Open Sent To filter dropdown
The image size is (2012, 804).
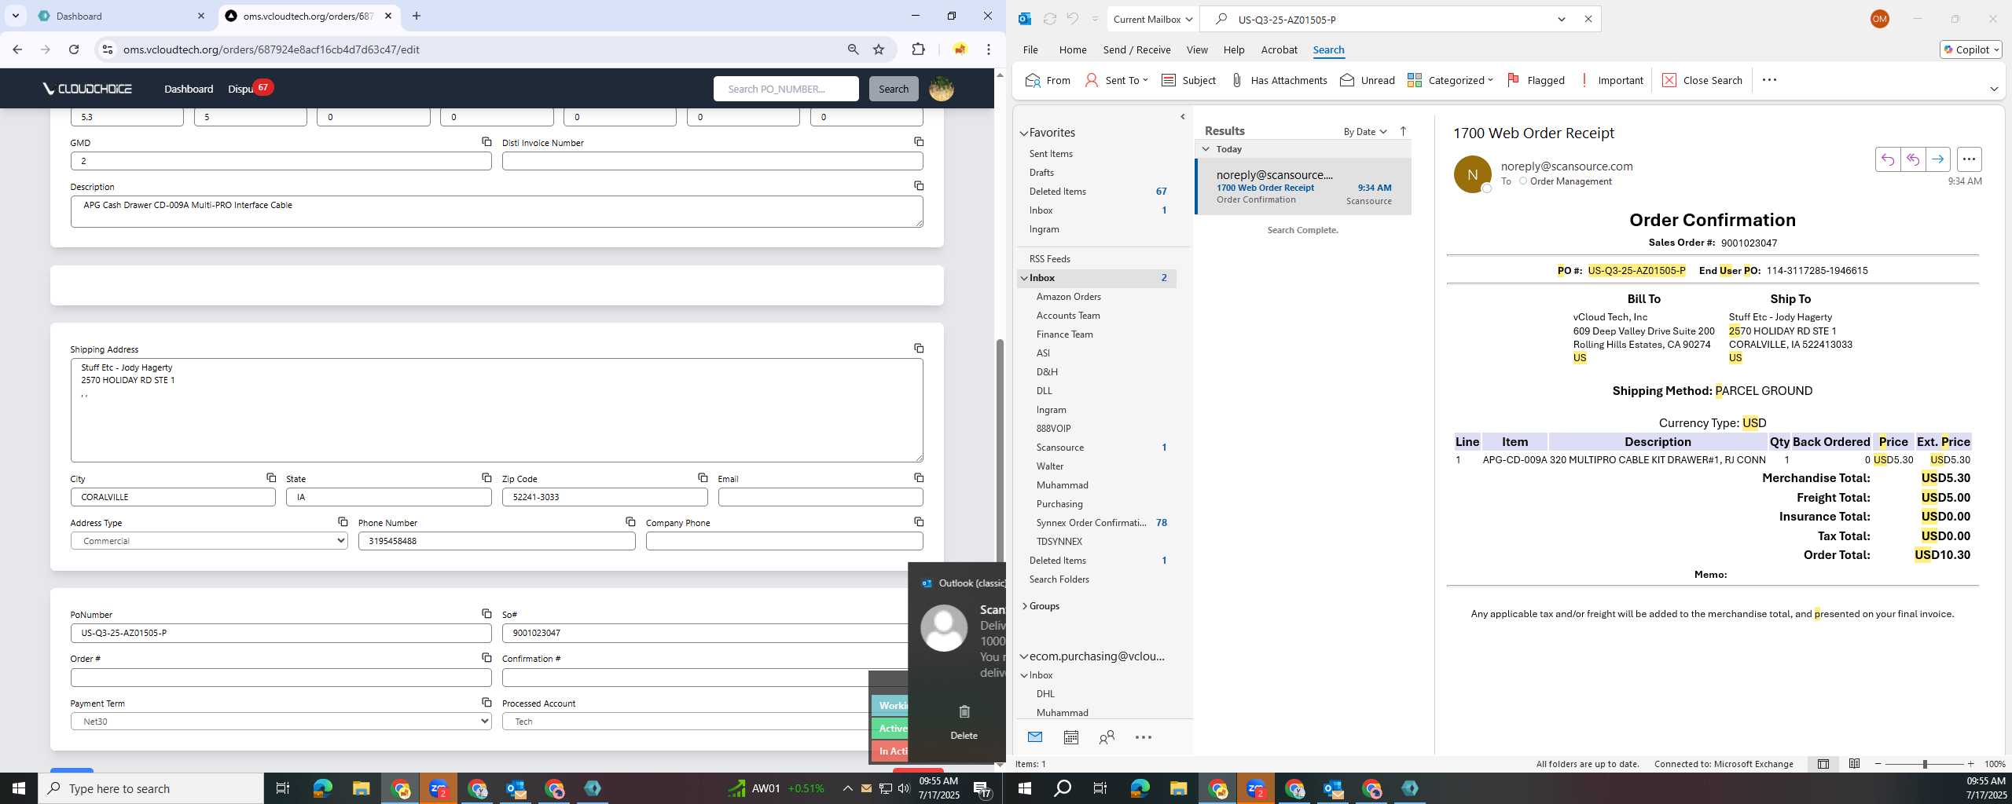pos(1116,80)
